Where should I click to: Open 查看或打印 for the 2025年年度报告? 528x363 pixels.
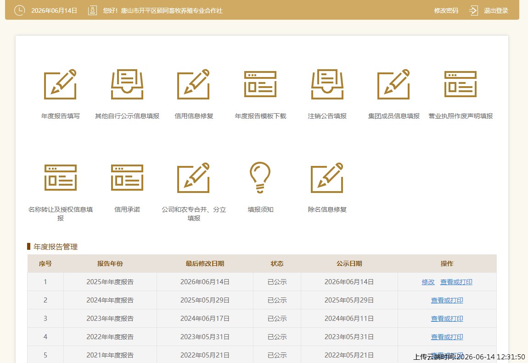click(456, 282)
